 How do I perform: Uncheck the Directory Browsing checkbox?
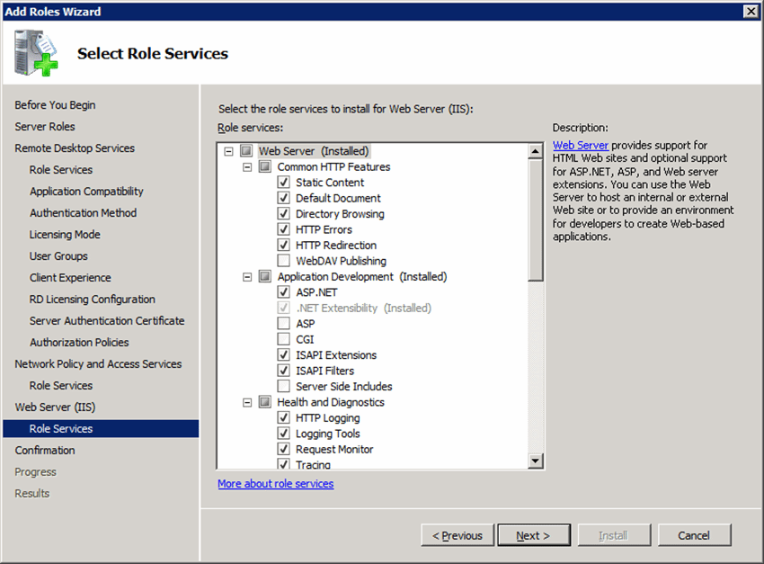[284, 214]
